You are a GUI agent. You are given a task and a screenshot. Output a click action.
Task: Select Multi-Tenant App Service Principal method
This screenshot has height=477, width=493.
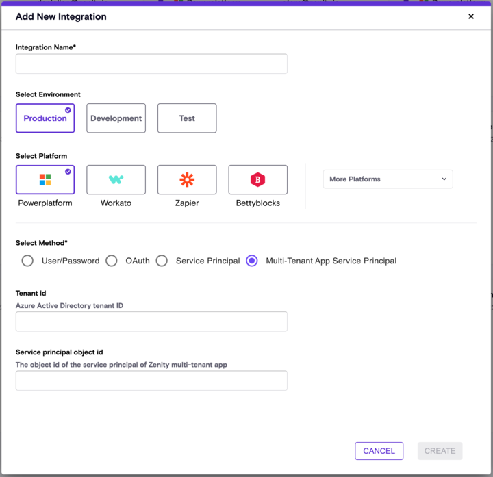(252, 261)
